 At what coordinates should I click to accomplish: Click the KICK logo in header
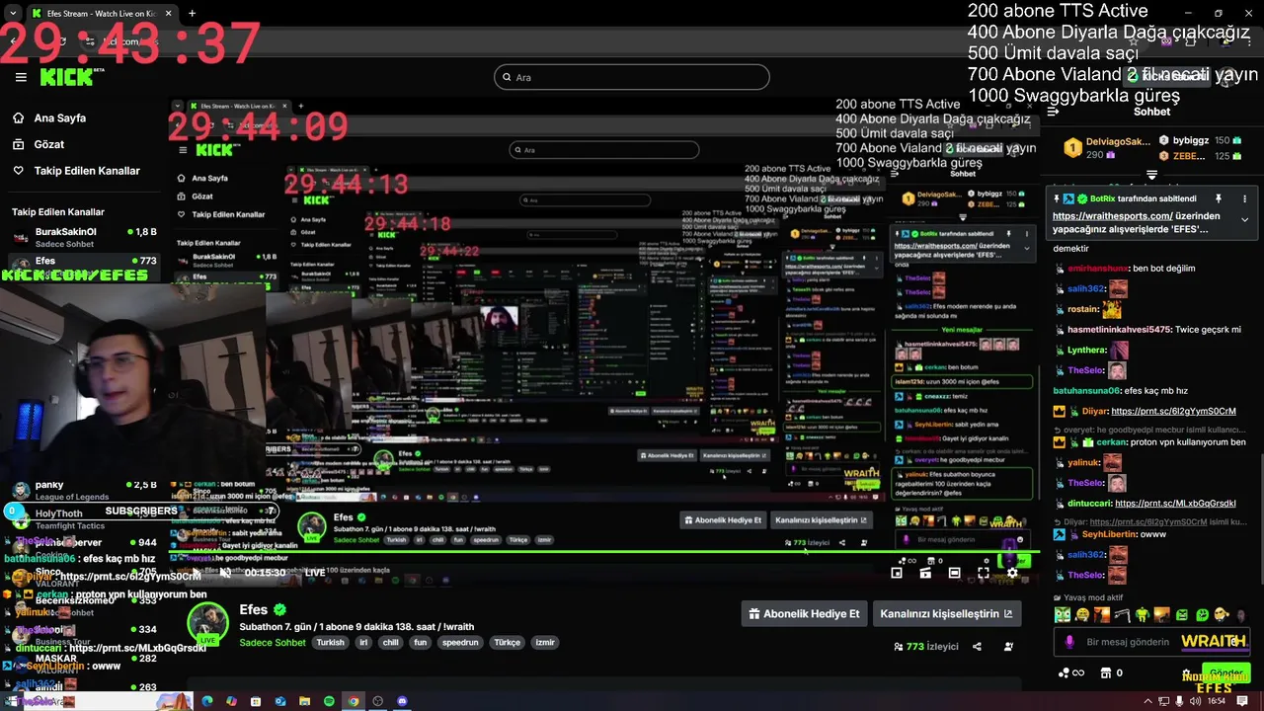(67, 77)
